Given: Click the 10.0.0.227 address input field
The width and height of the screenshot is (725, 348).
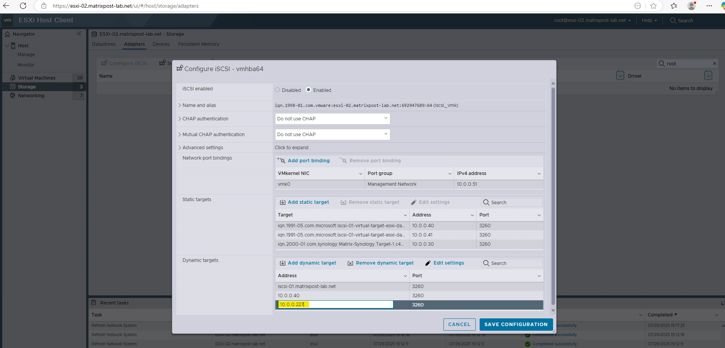Looking at the screenshot, I should (335, 304).
